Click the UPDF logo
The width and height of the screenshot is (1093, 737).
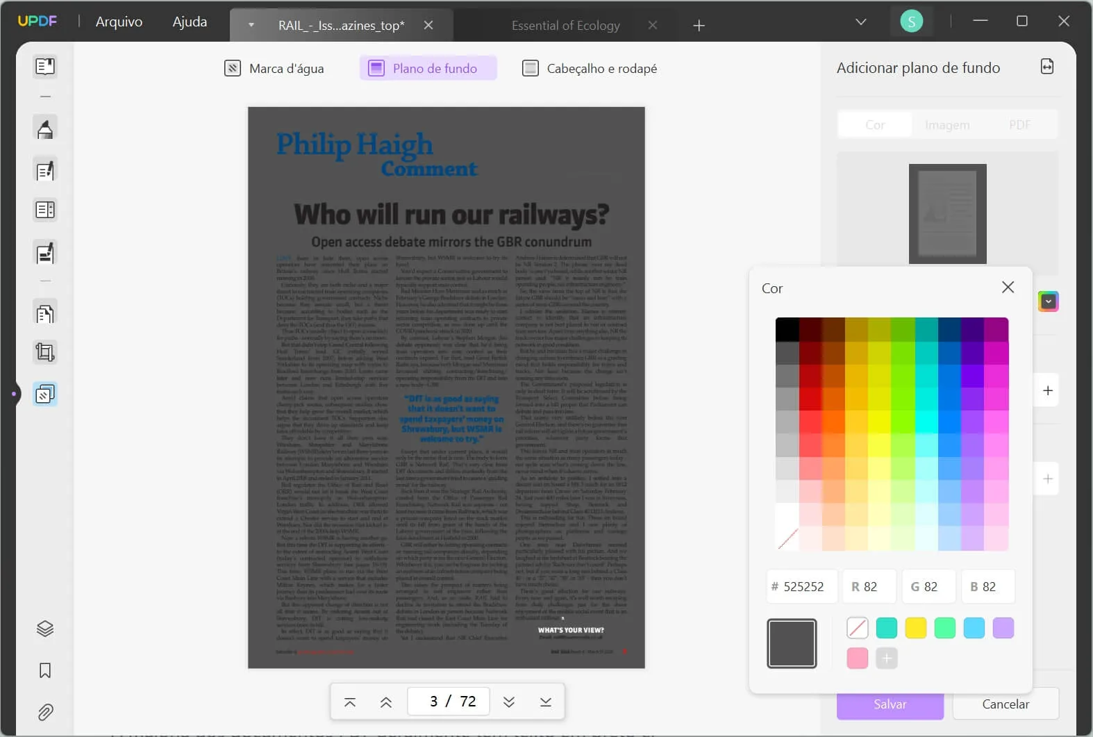click(37, 22)
